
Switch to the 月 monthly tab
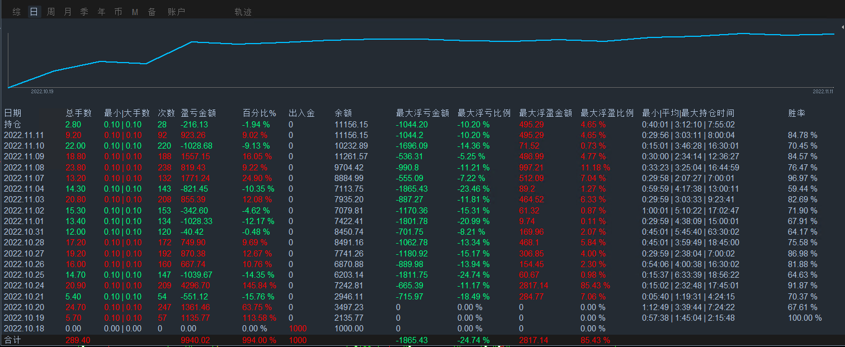68,12
